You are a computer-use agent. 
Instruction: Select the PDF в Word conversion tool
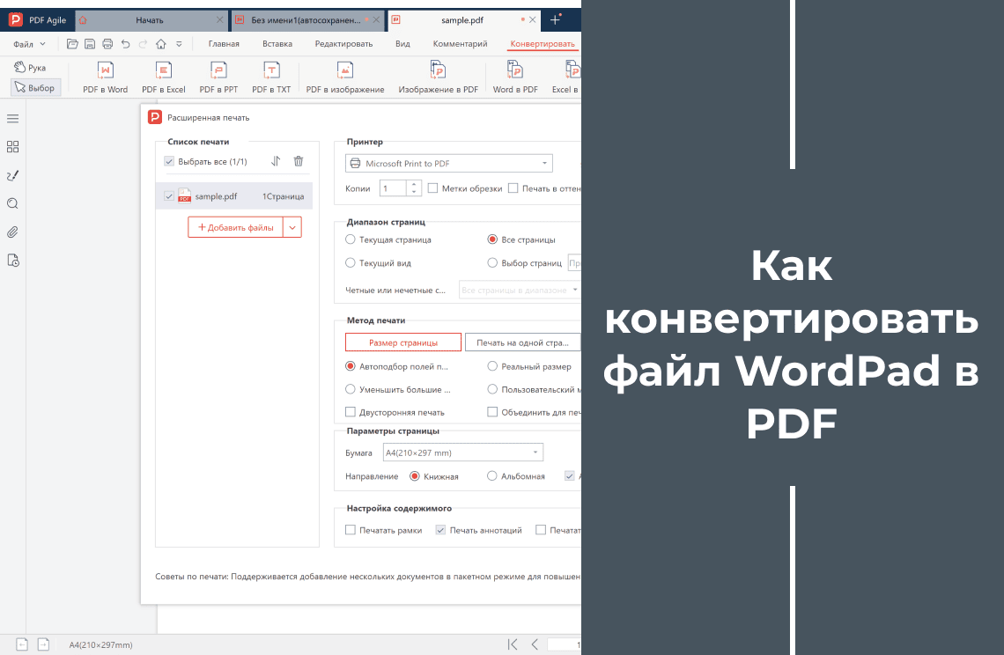(105, 77)
